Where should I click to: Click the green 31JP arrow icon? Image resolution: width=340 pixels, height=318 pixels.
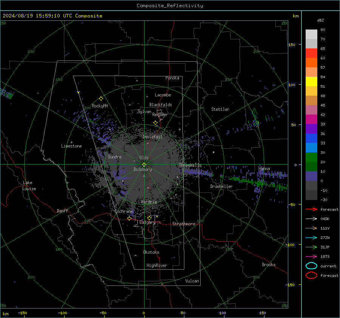tap(311, 247)
